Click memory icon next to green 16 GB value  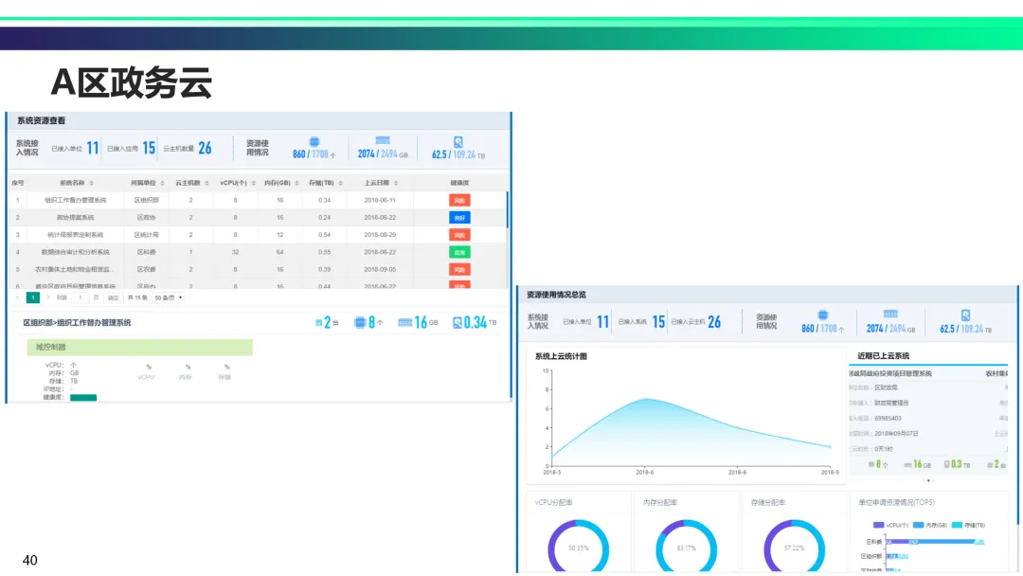click(907, 465)
